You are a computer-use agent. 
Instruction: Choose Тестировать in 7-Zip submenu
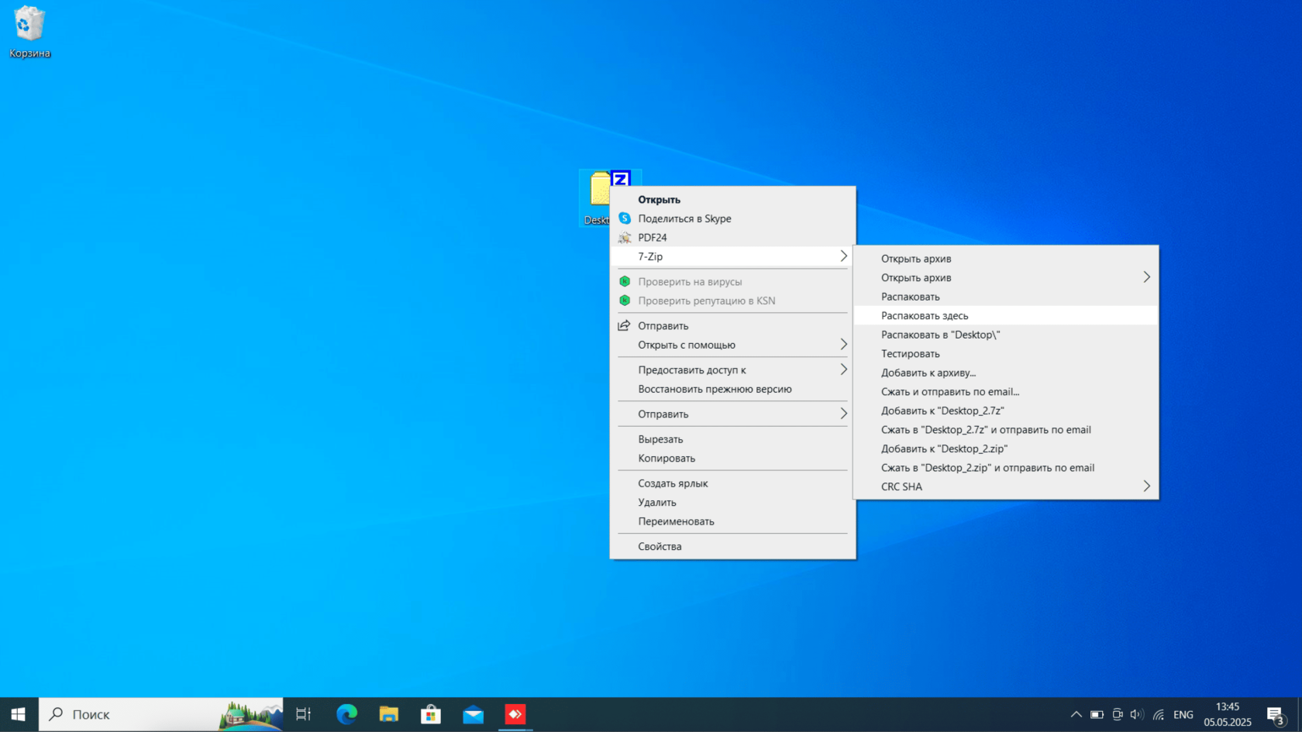pyautogui.click(x=1005, y=353)
